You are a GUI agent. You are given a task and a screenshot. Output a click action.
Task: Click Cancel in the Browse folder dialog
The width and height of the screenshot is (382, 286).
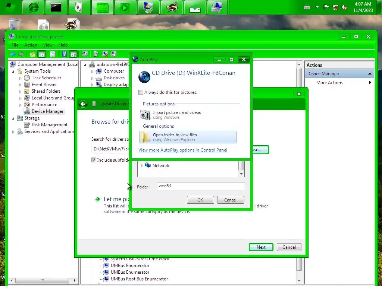click(x=231, y=200)
